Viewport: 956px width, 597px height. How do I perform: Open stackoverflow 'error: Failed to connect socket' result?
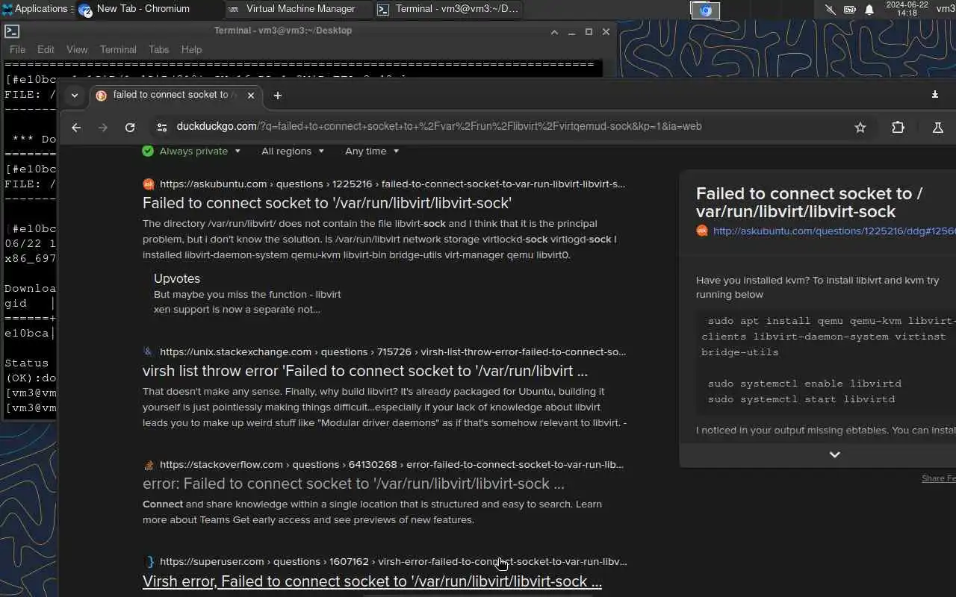(x=353, y=484)
